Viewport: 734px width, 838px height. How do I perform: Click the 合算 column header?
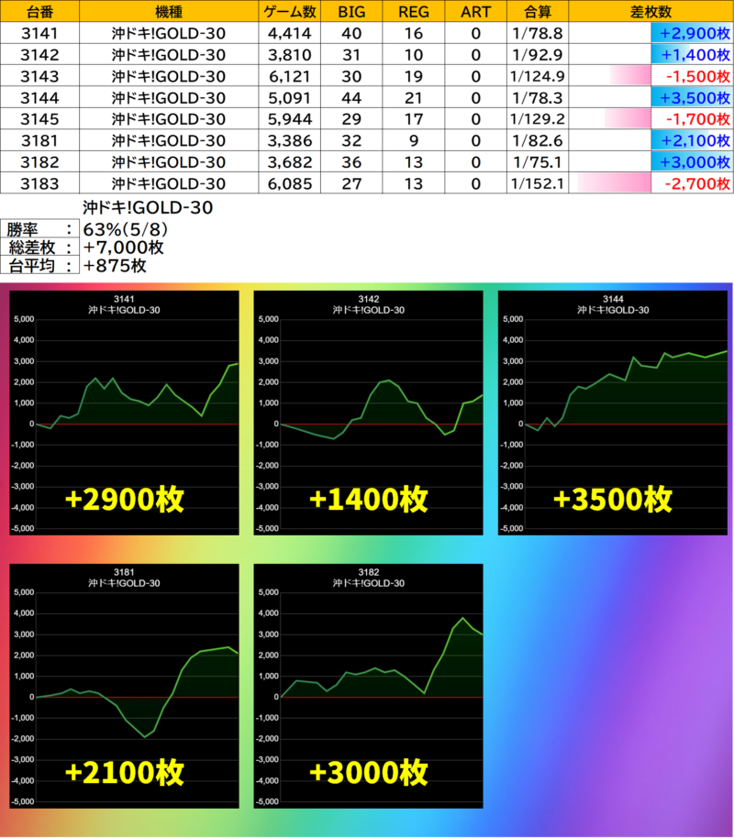click(538, 11)
